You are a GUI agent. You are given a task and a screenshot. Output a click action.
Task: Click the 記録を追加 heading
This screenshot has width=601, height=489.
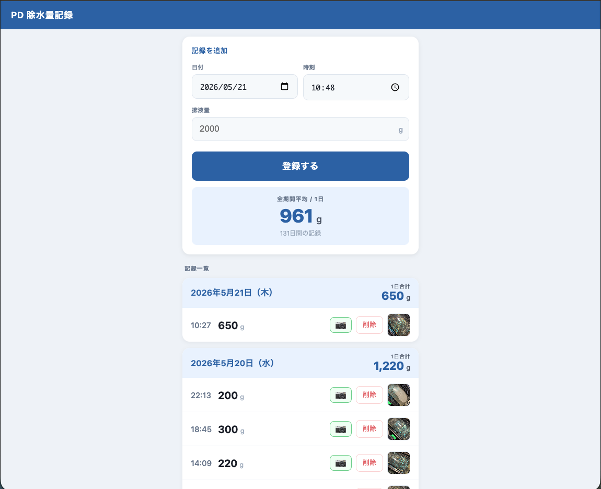click(210, 51)
